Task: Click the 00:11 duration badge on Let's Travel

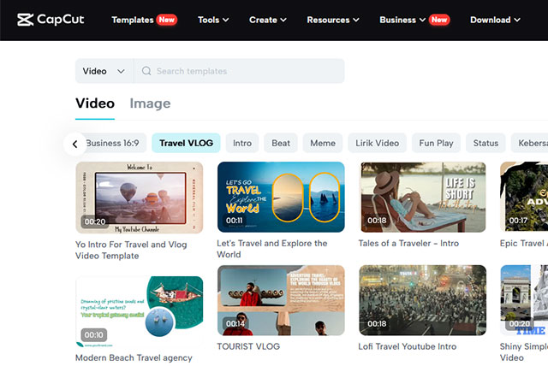Action: [x=234, y=221]
